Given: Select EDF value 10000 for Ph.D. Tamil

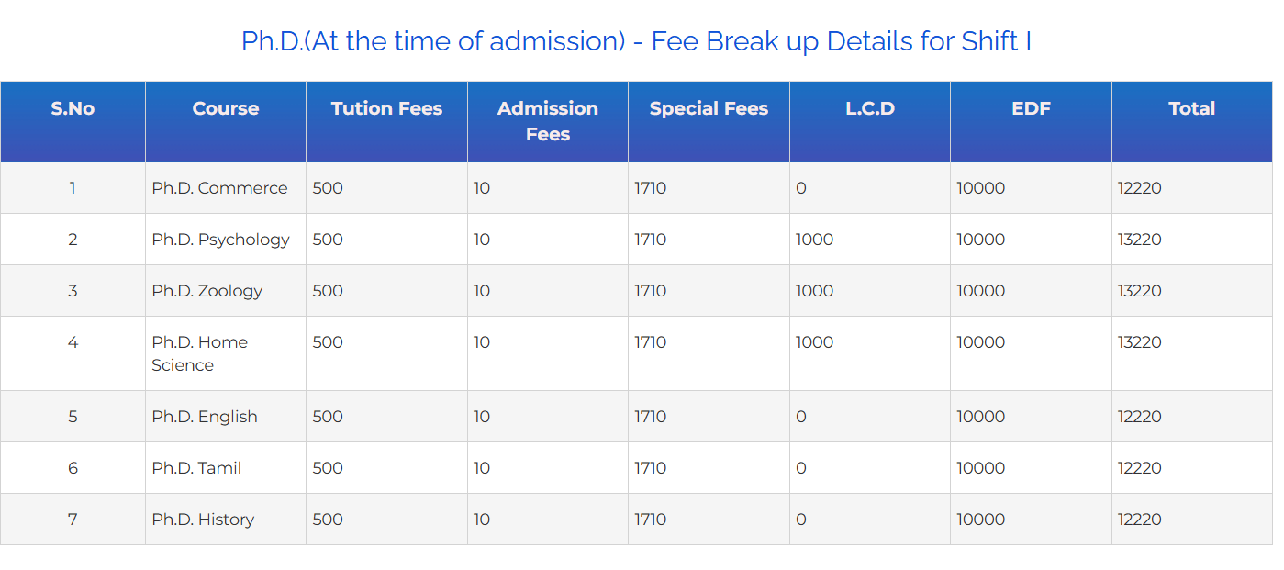Looking at the screenshot, I should tap(980, 468).
